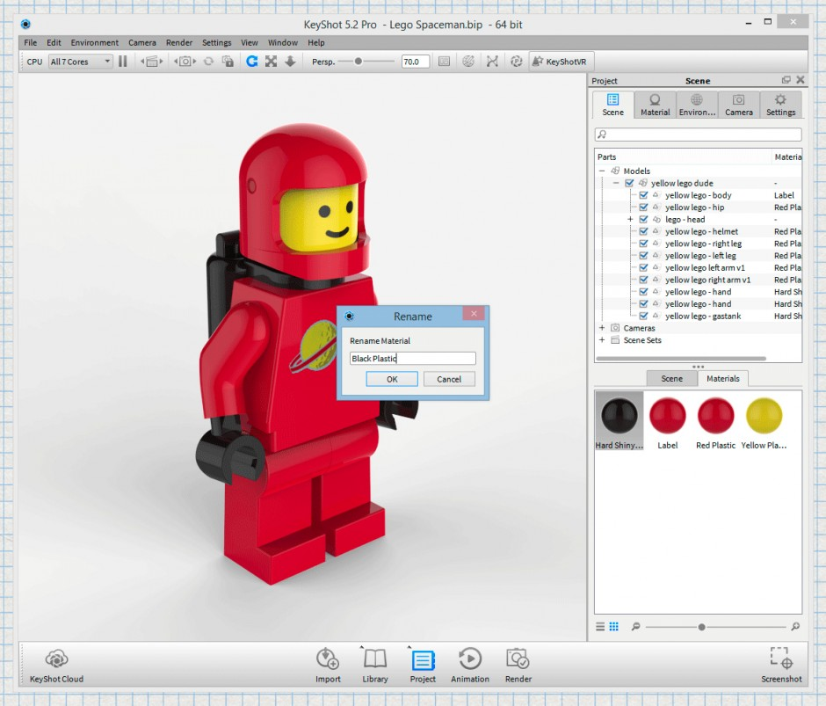Open the Render dialog icon

(x=518, y=659)
